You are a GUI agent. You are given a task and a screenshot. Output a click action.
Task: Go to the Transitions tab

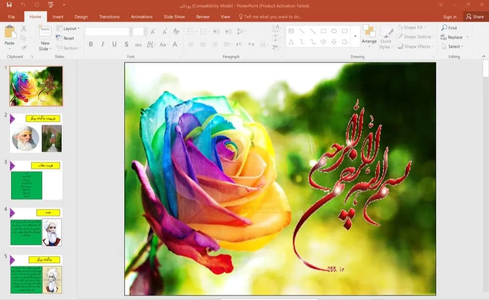109,17
